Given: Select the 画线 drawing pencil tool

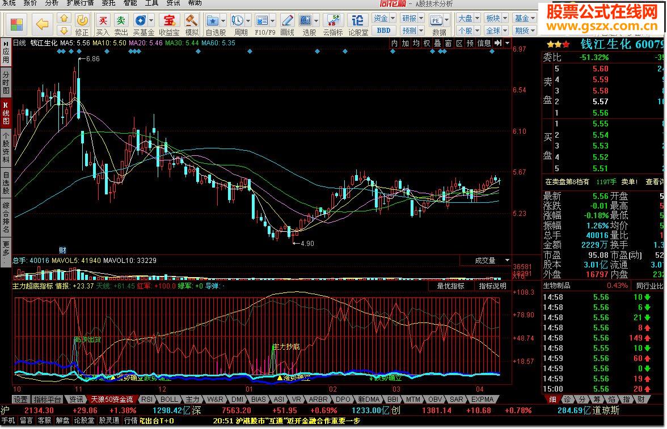Looking at the screenshot, I should (x=287, y=25).
